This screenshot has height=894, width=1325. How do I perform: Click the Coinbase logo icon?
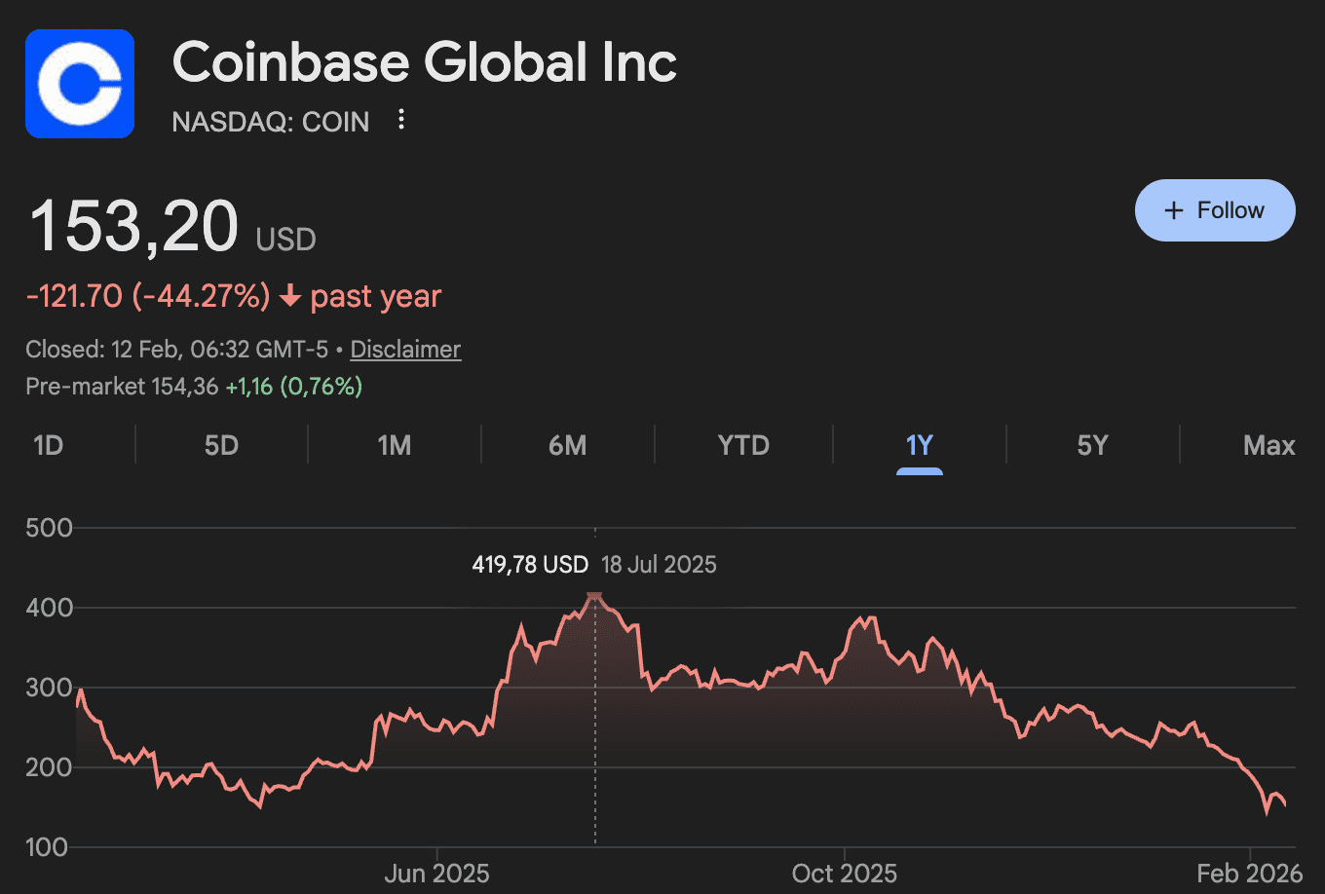click(80, 83)
